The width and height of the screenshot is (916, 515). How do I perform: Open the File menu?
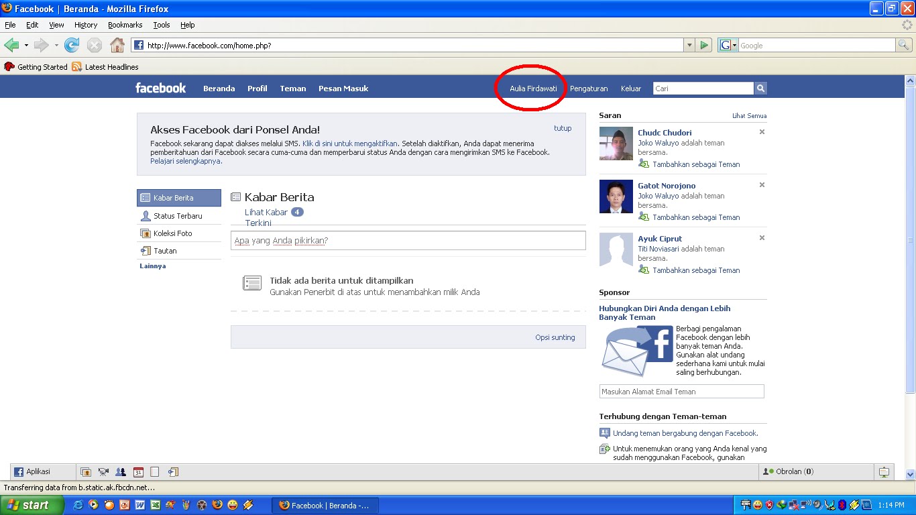pos(10,25)
